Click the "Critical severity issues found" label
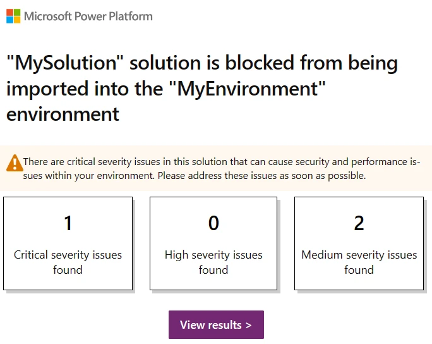 [x=68, y=262]
